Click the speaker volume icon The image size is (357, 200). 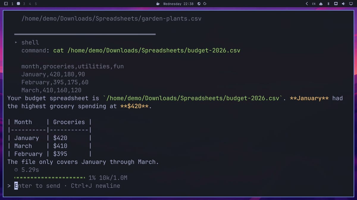tap(343, 4)
